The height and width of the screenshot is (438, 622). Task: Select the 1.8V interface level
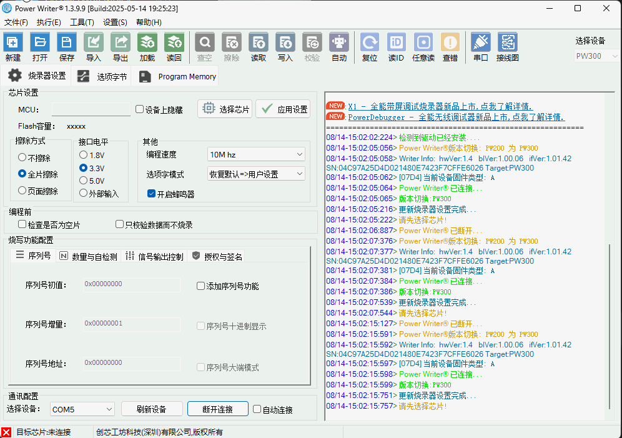pos(83,155)
